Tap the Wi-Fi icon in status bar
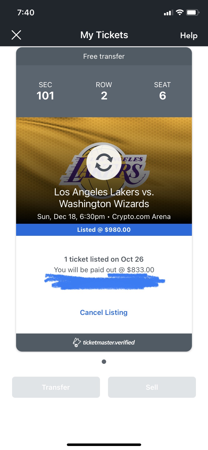 click(x=180, y=13)
